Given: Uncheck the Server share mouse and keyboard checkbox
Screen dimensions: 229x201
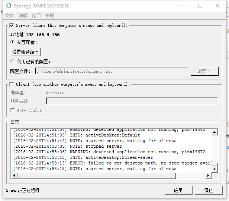Looking at the screenshot, I should click(x=12, y=25).
